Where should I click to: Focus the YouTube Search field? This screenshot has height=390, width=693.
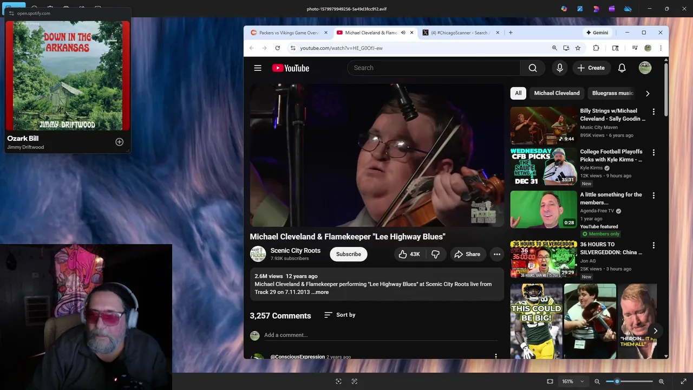(433, 68)
